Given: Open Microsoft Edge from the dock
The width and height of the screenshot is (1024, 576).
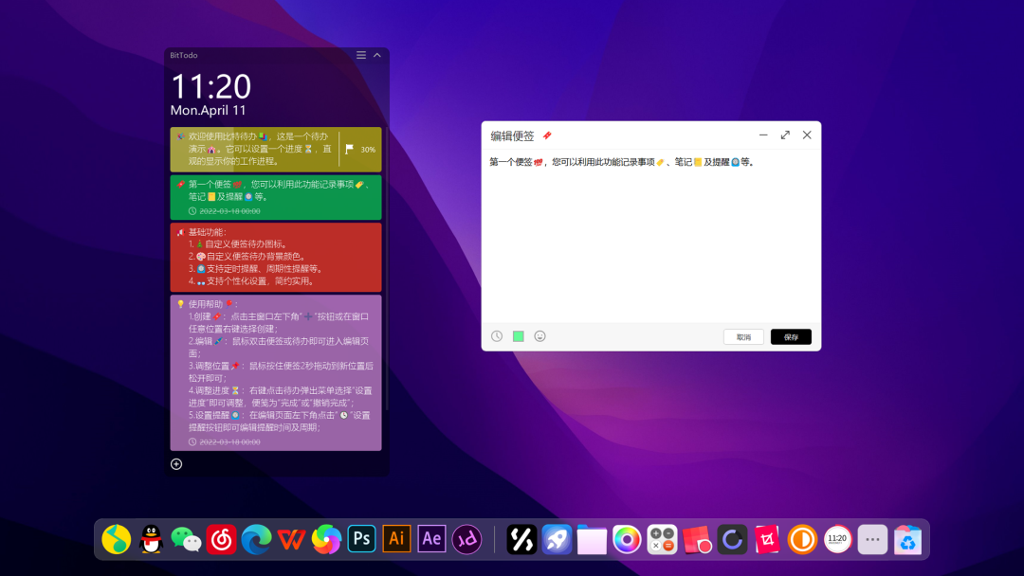Looking at the screenshot, I should [256, 539].
